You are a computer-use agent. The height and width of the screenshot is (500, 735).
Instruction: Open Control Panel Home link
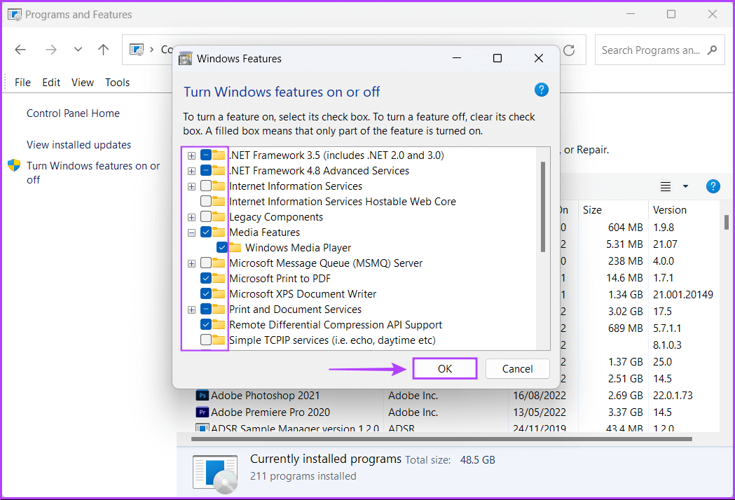(73, 113)
